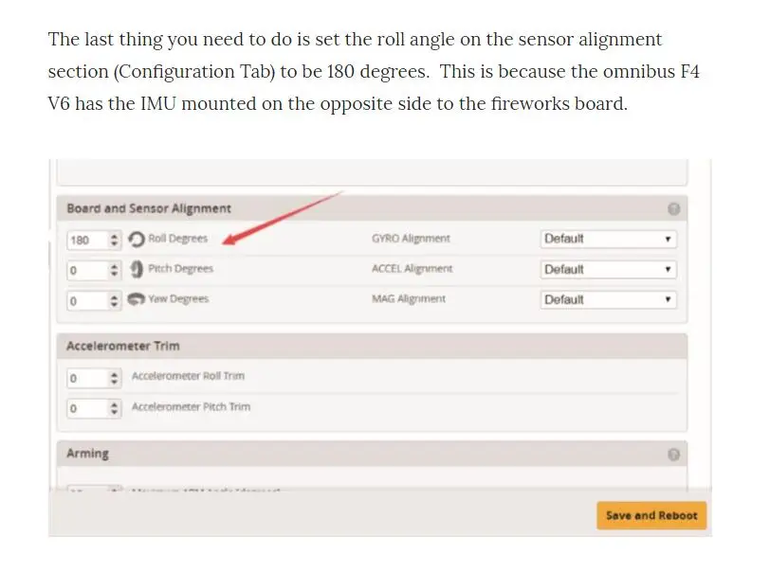The height and width of the screenshot is (572, 770).
Task: Click the Accelerometer Pitch Trim field
Action: (94, 408)
